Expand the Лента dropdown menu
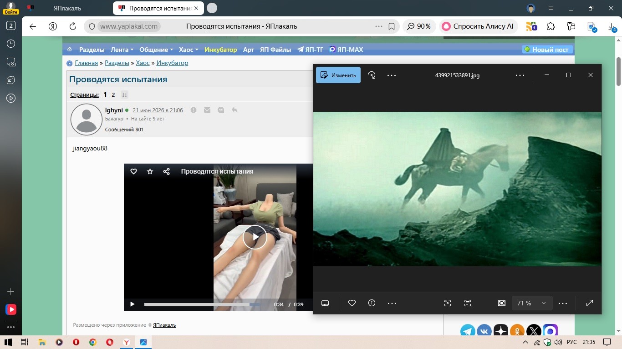This screenshot has width=622, height=349. tap(122, 50)
